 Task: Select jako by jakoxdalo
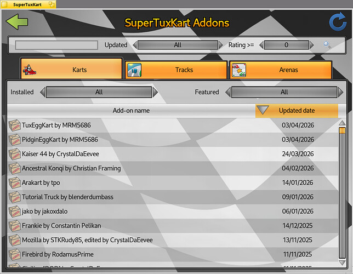[x=173, y=212]
